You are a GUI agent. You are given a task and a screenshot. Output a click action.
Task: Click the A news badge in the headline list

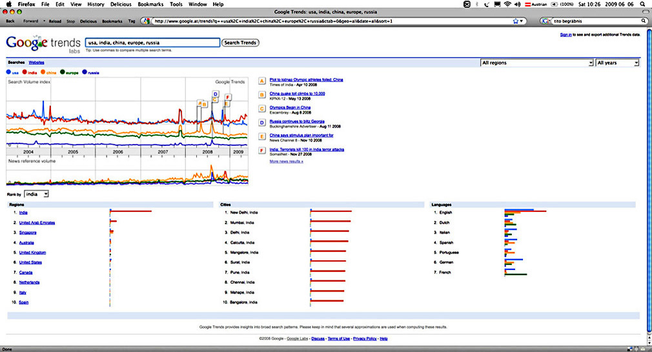(x=262, y=81)
